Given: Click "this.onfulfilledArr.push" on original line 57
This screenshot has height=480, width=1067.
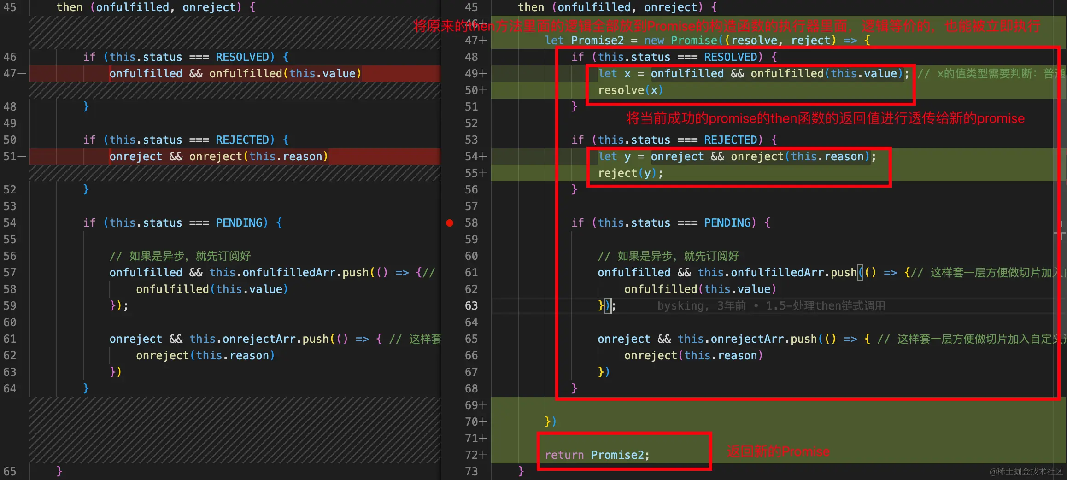Looking at the screenshot, I should coord(289,273).
